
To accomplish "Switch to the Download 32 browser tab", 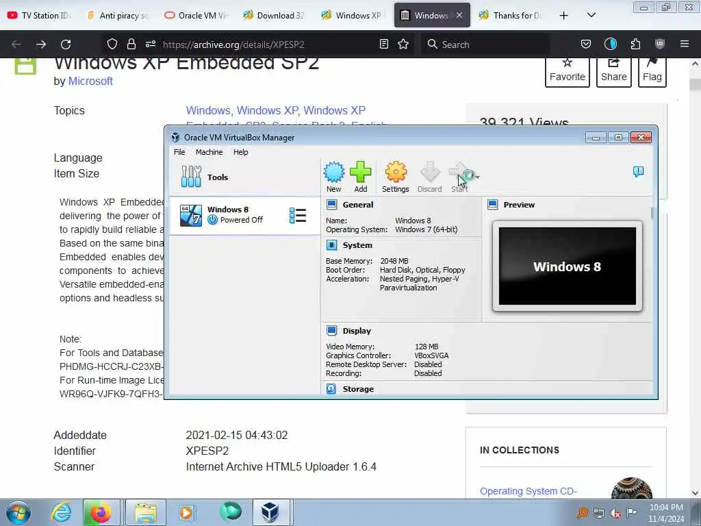I will tap(275, 16).
